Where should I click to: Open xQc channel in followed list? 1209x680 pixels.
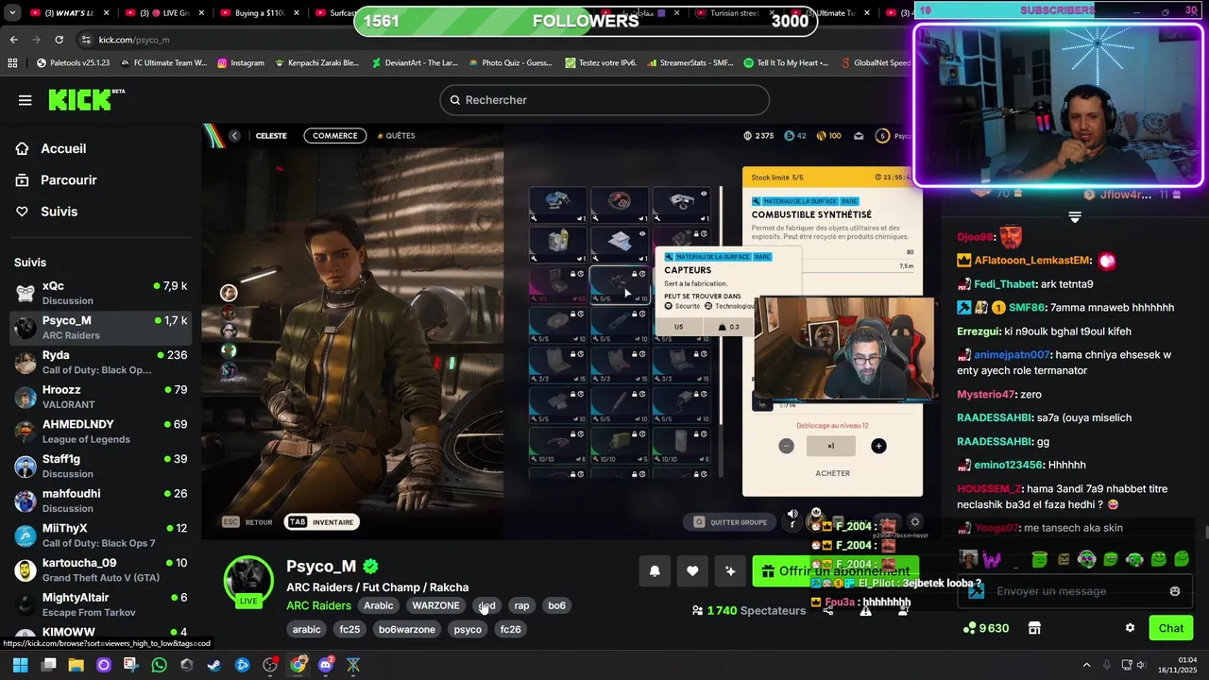tap(100, 293)
